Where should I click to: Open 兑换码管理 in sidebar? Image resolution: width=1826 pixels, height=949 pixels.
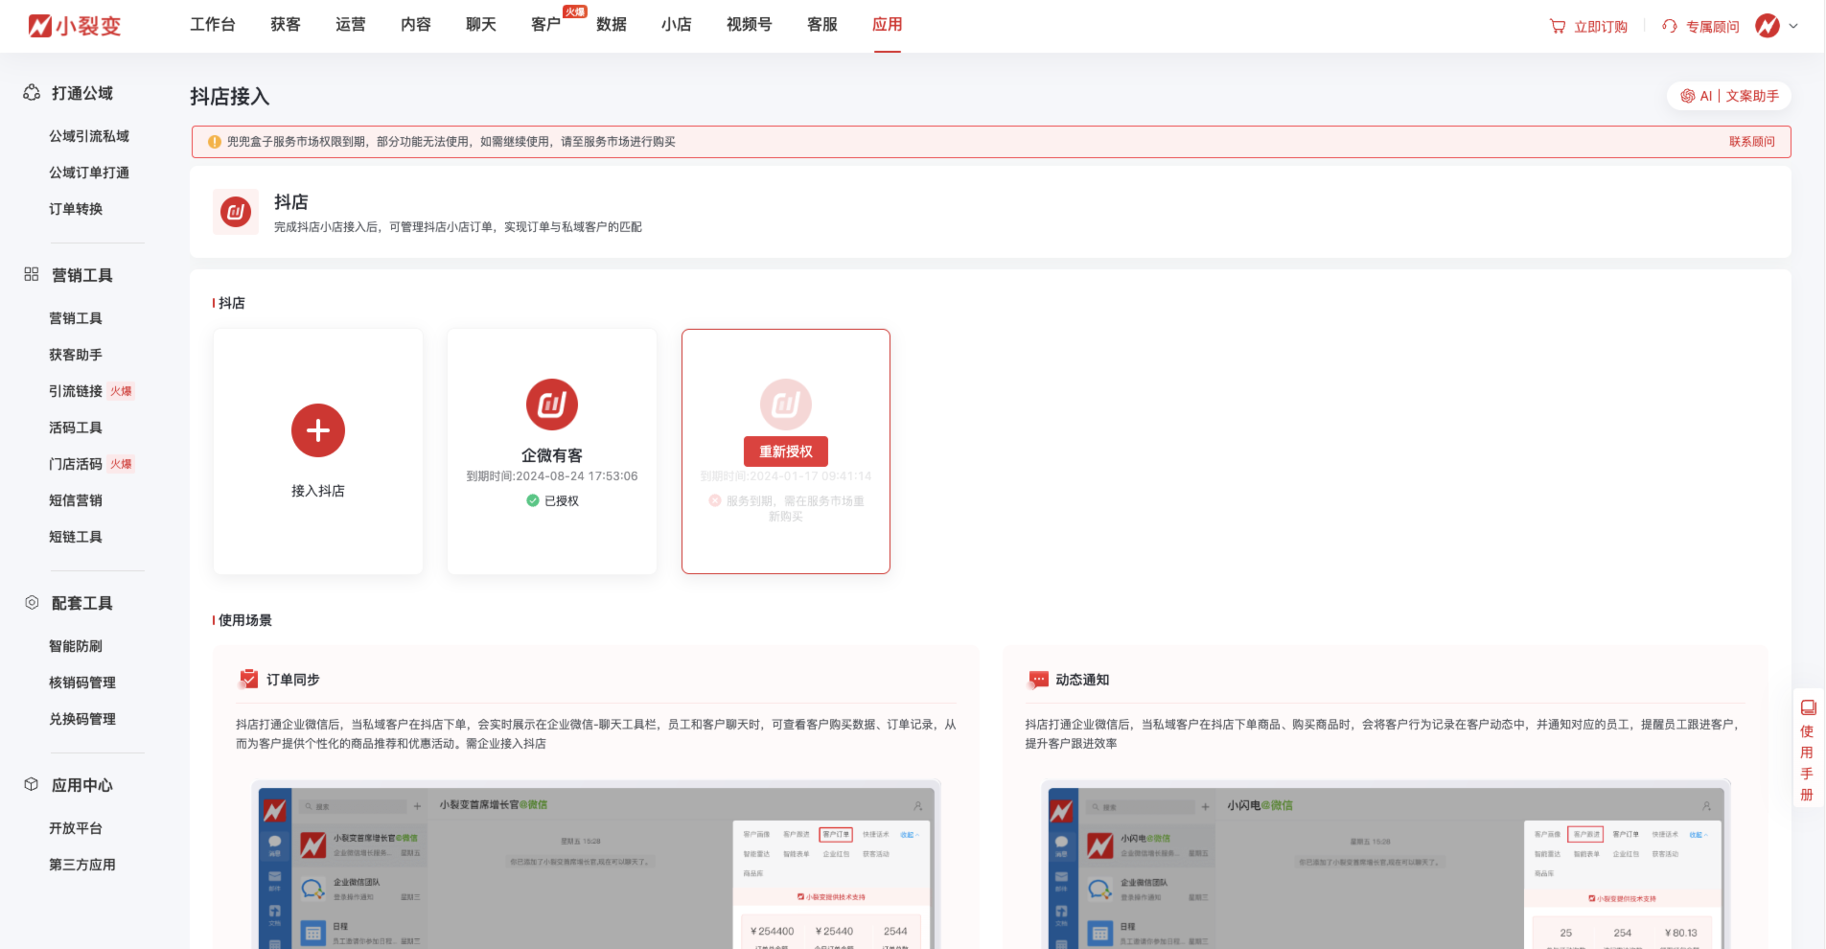(82, 719)
